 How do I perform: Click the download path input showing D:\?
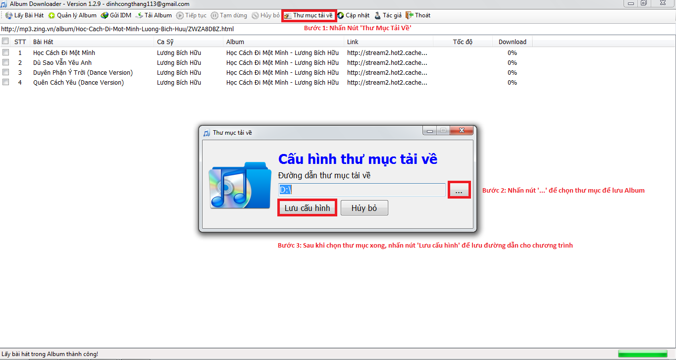point(362,190)
